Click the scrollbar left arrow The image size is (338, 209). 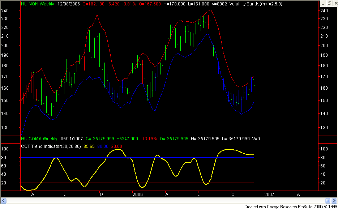point(4,201)
